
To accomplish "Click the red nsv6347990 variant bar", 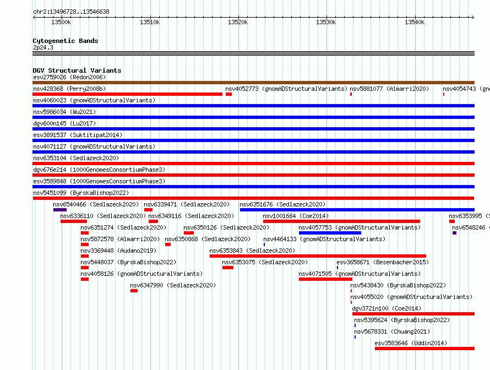I will click(x=134, y=291).
